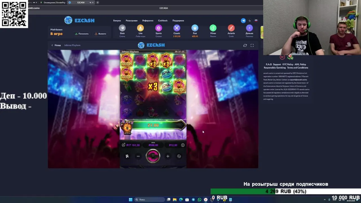The height and width of the screenshot is (203, 361).
Task: Open the AML Policy link
Action: click(x=300, y=64)
